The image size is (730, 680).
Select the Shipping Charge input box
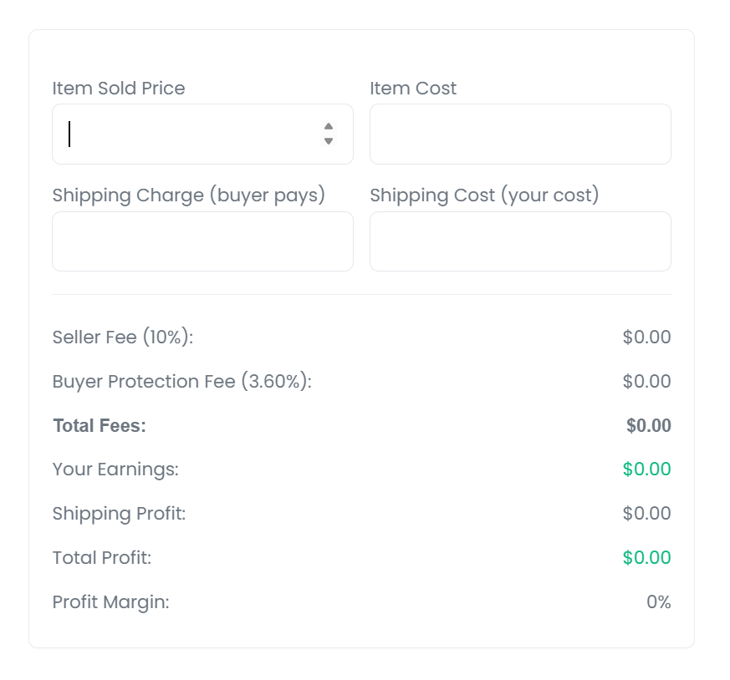[202, 241]
